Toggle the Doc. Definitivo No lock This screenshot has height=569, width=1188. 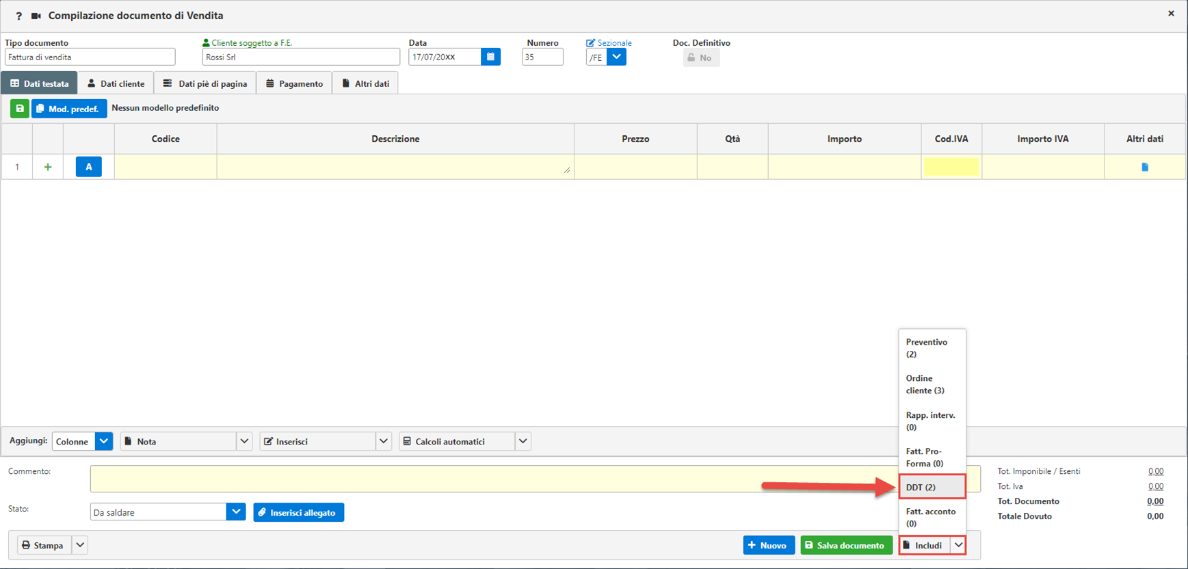pyautogui.click(x=700, y=58)
